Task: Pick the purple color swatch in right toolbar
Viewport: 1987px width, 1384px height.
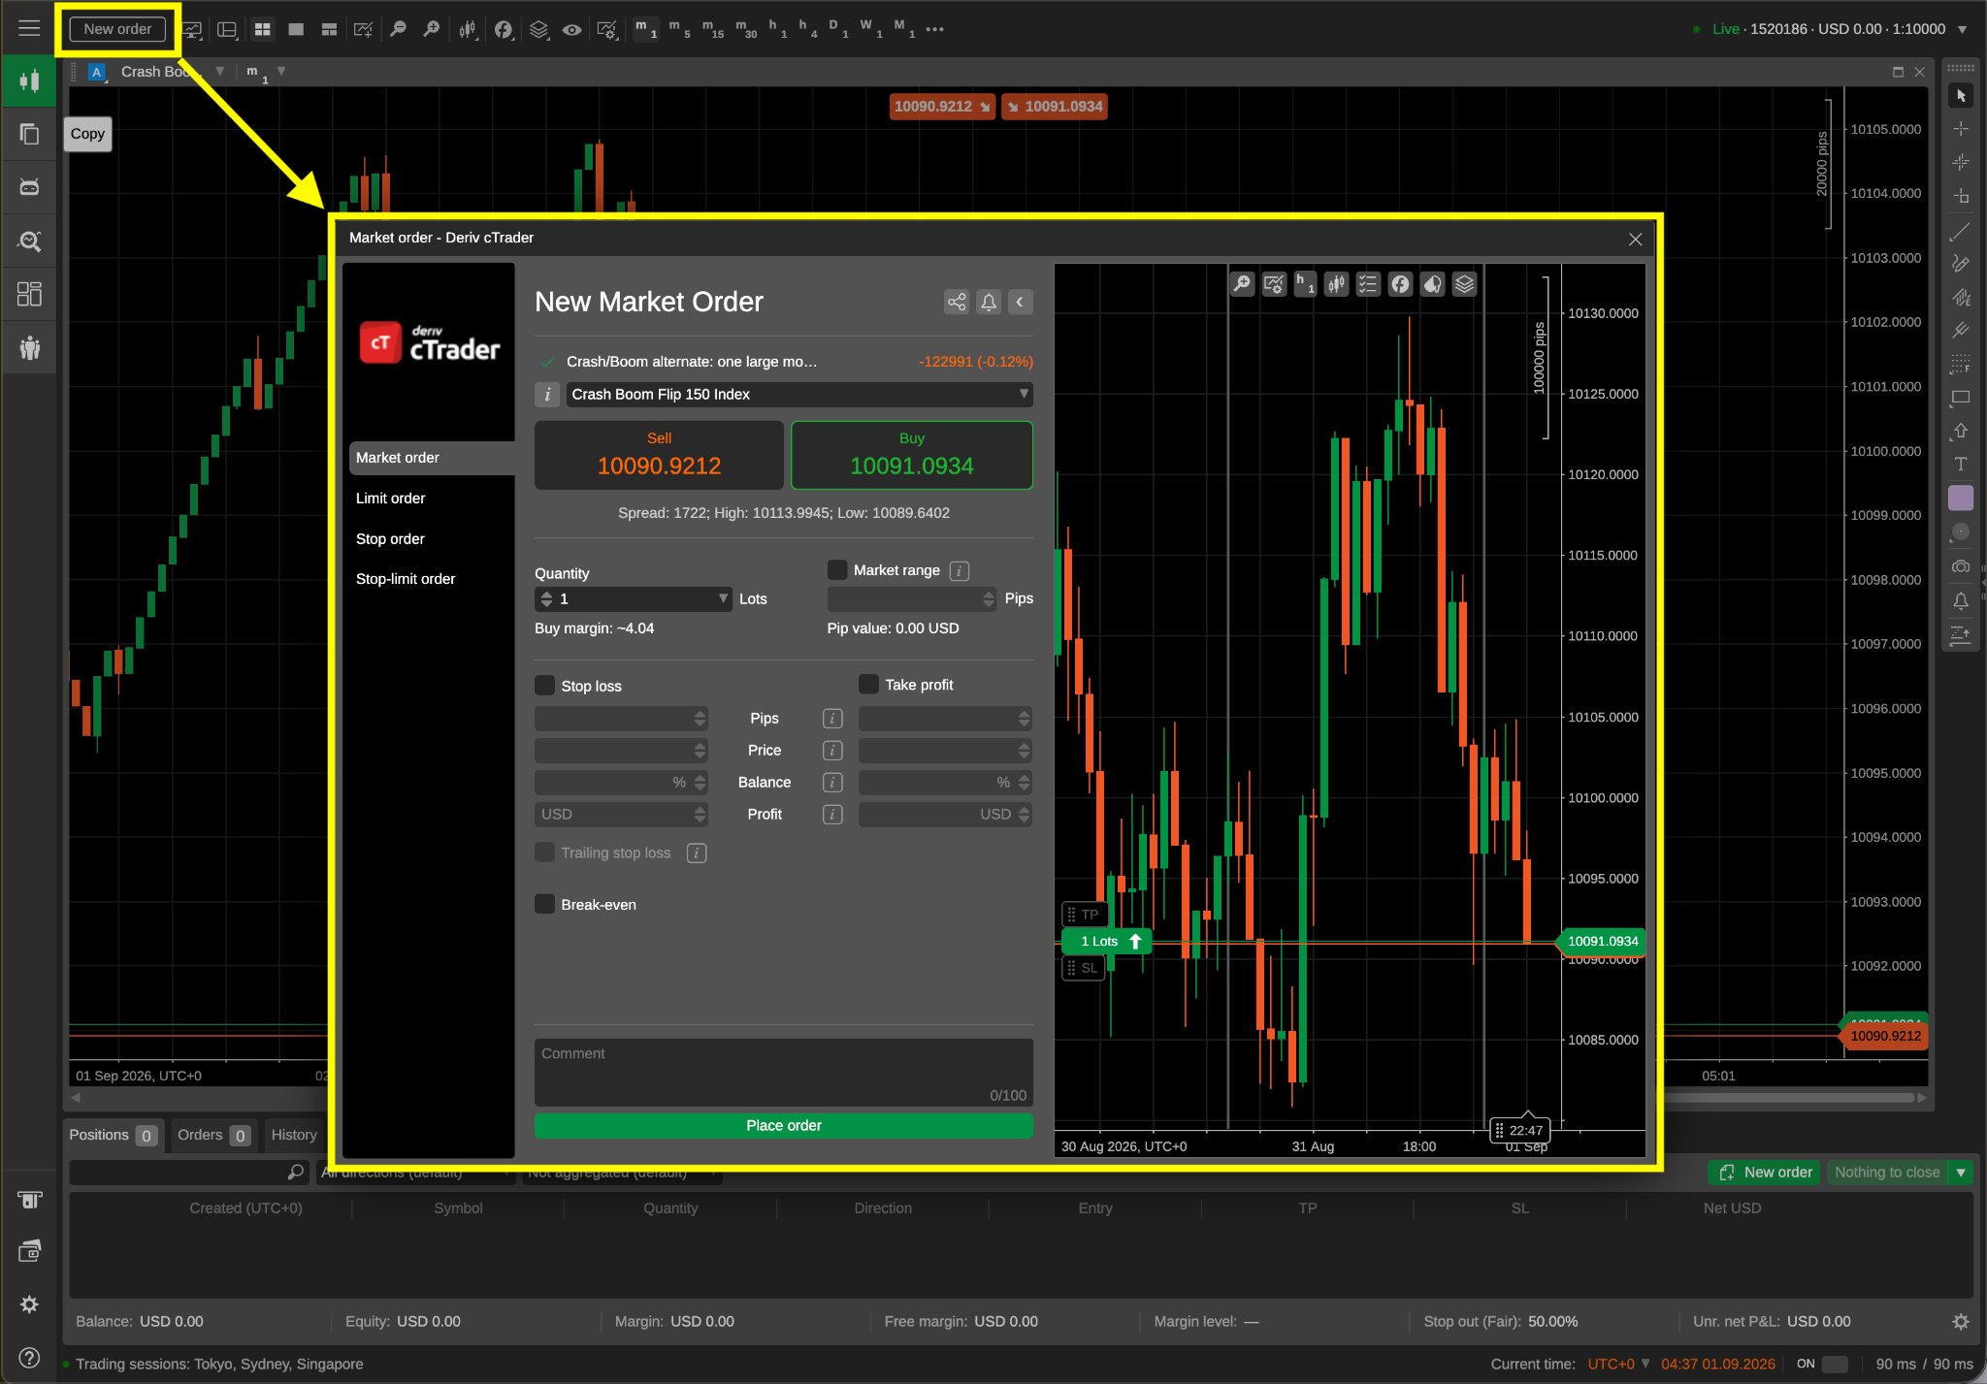Action: pyautogui.click(x=1961, y=498)
